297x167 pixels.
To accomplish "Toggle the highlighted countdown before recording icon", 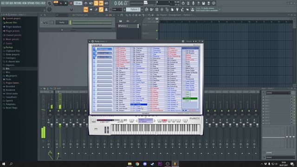I will (x=96, y=3).
